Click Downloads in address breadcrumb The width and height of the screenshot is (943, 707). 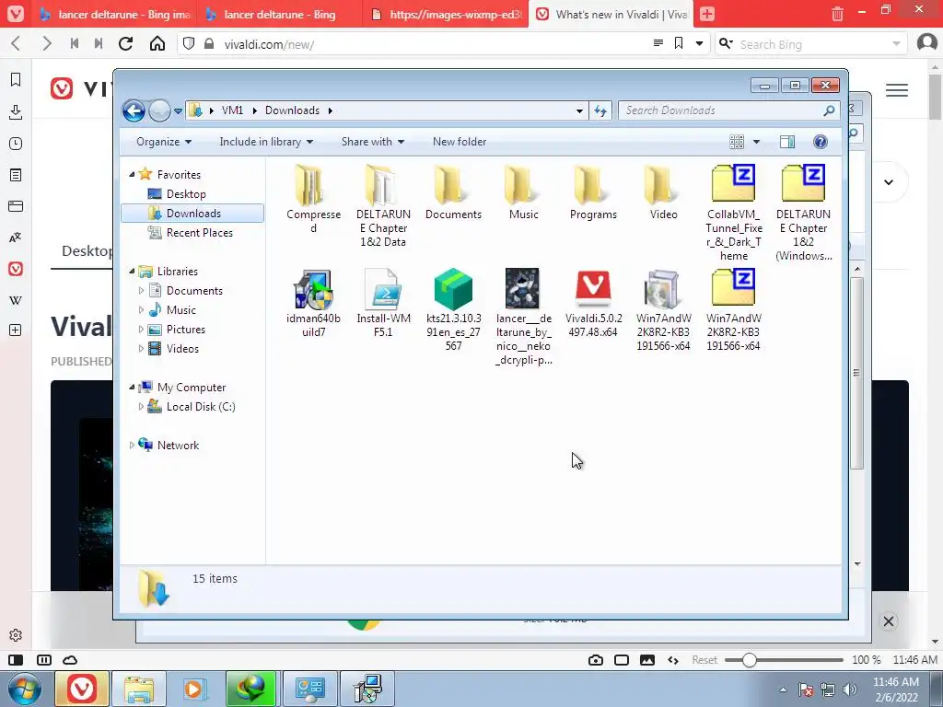pos(292,110)
